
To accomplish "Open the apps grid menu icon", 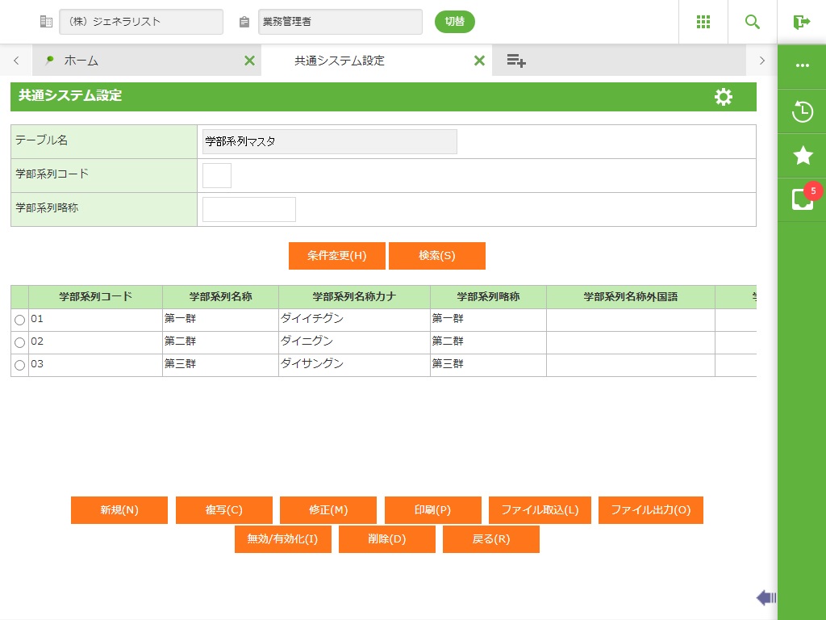I will (x=703, y=22).
